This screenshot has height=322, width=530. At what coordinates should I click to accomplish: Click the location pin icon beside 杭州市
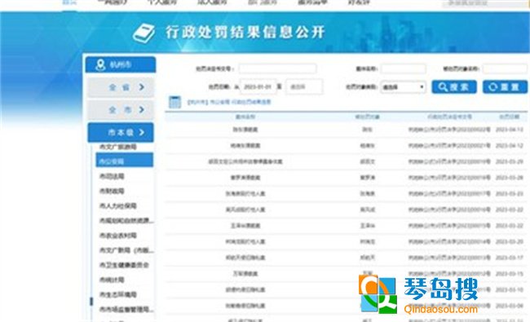[100, 64]
